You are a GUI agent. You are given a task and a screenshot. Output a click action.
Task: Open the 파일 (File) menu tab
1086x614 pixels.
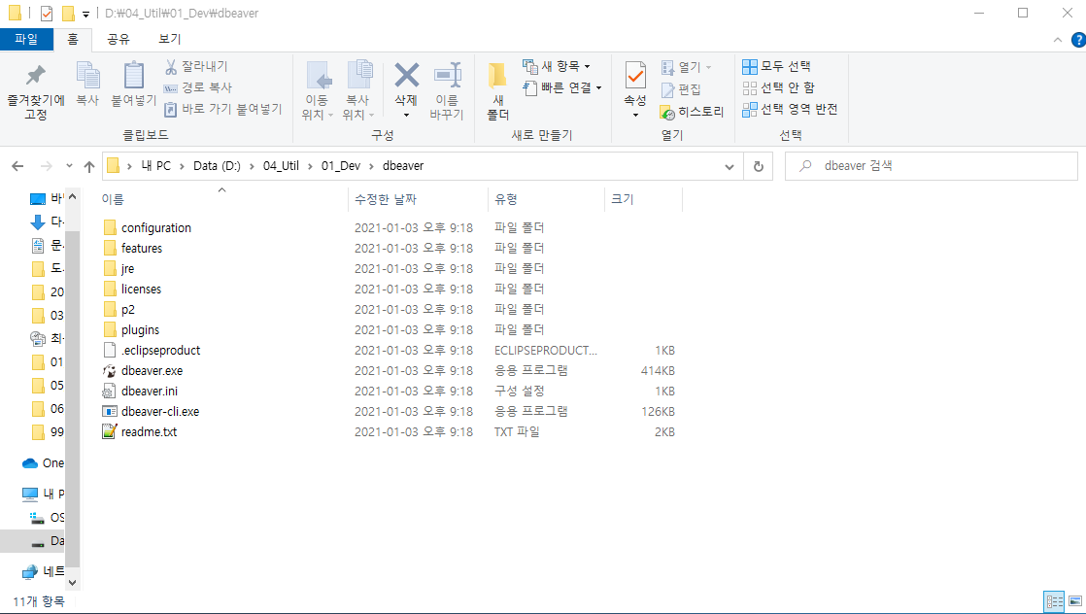[x=26, y=40]
